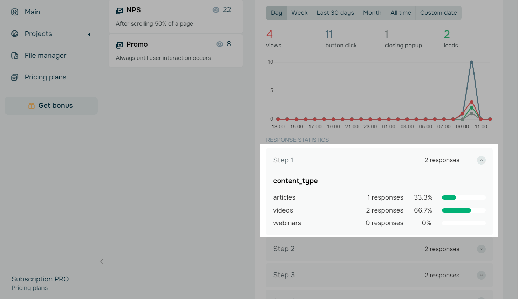Expand the Projects submenu arrow

tap(89, 34)
